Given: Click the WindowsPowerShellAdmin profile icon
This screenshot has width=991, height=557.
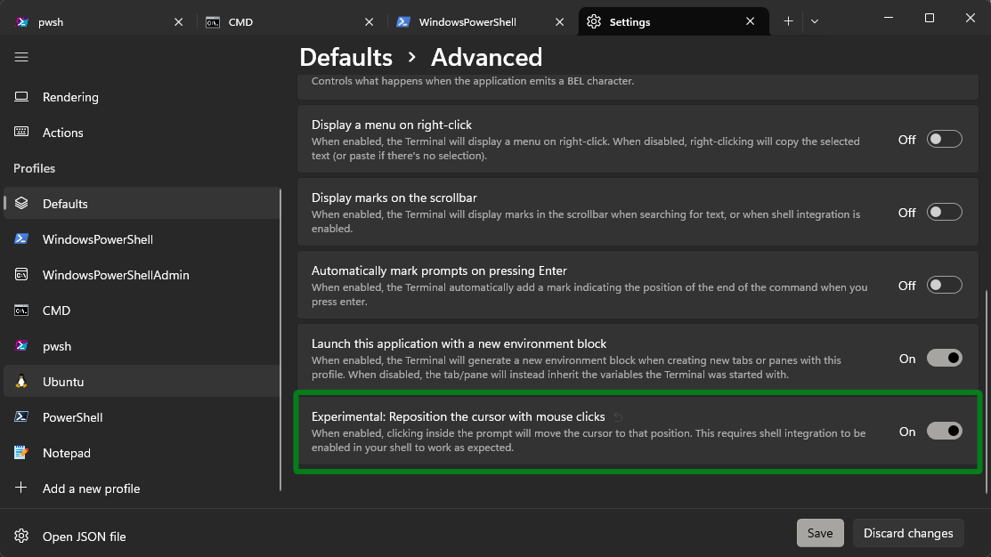Looking at the screenshot, I should point(21,275).
